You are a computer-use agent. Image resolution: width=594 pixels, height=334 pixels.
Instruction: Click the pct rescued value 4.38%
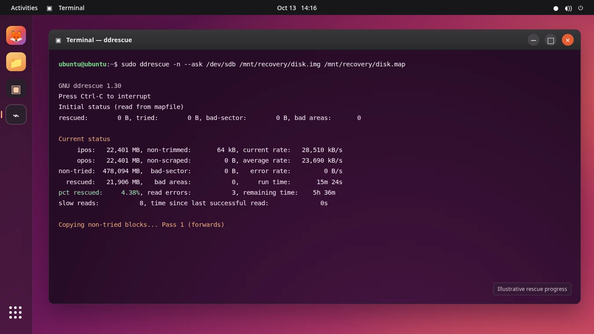coord(131,192)
